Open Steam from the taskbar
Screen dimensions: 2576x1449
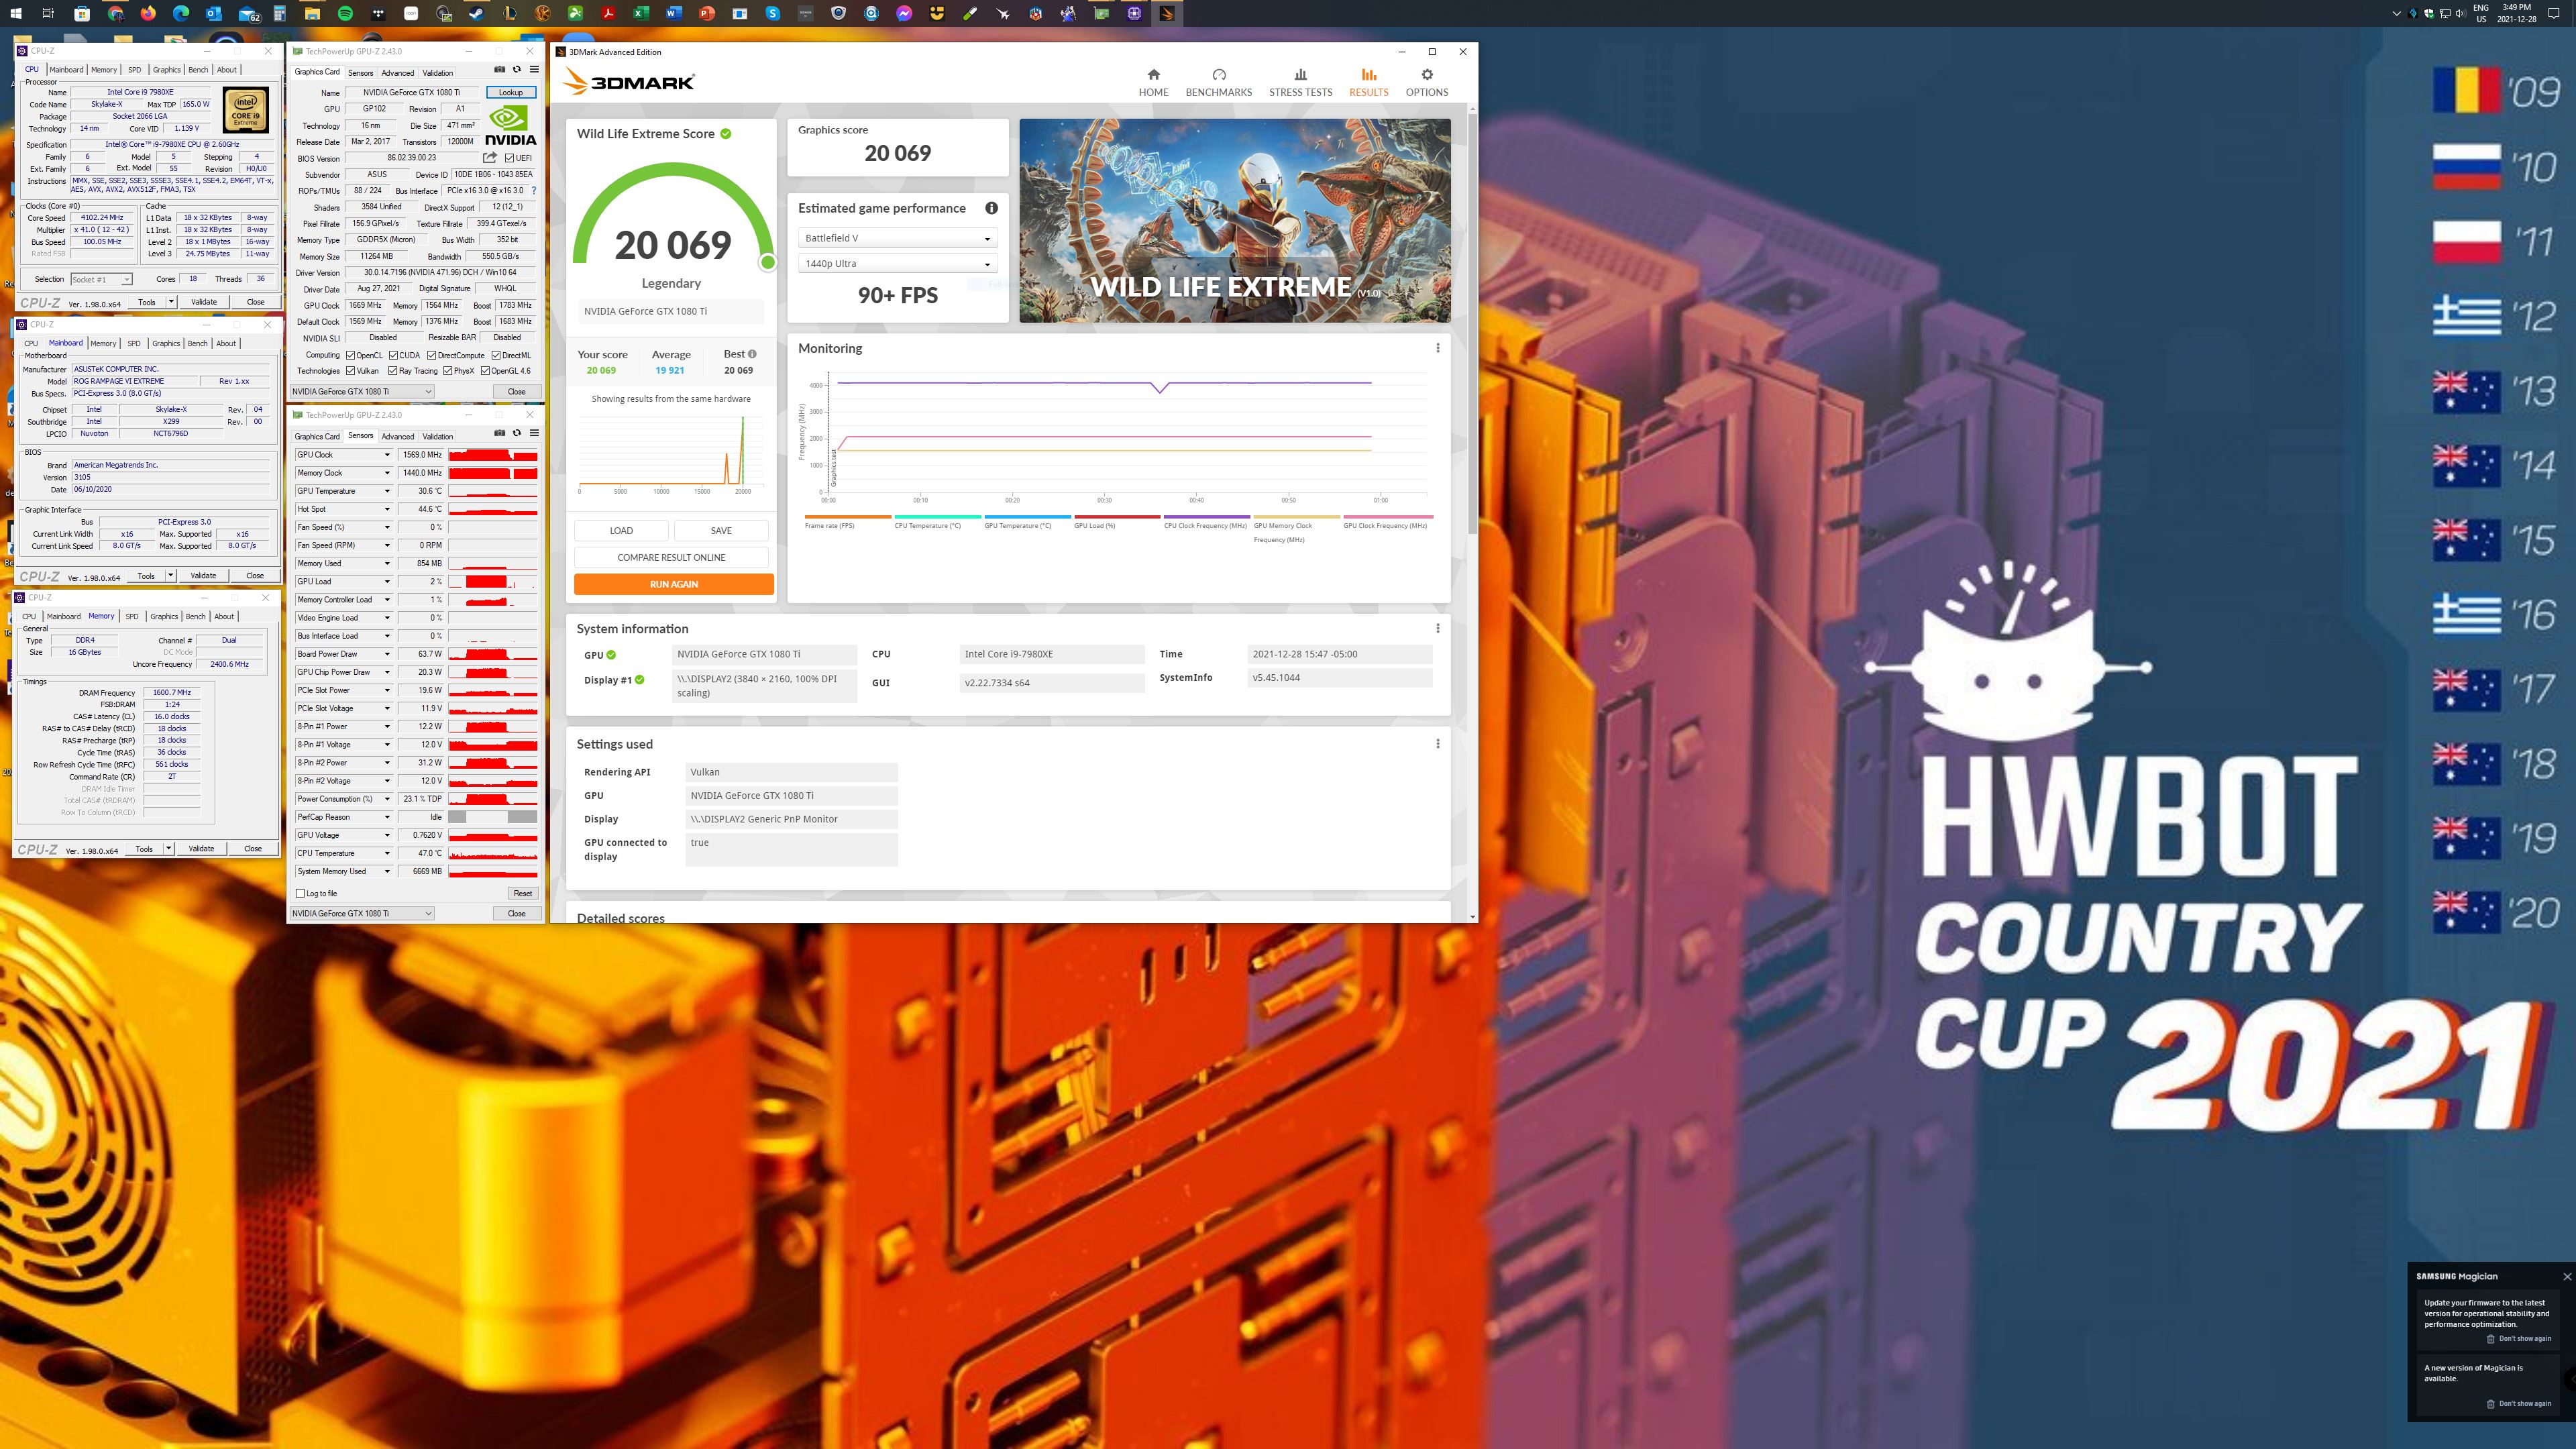click(x=476, y=13)
